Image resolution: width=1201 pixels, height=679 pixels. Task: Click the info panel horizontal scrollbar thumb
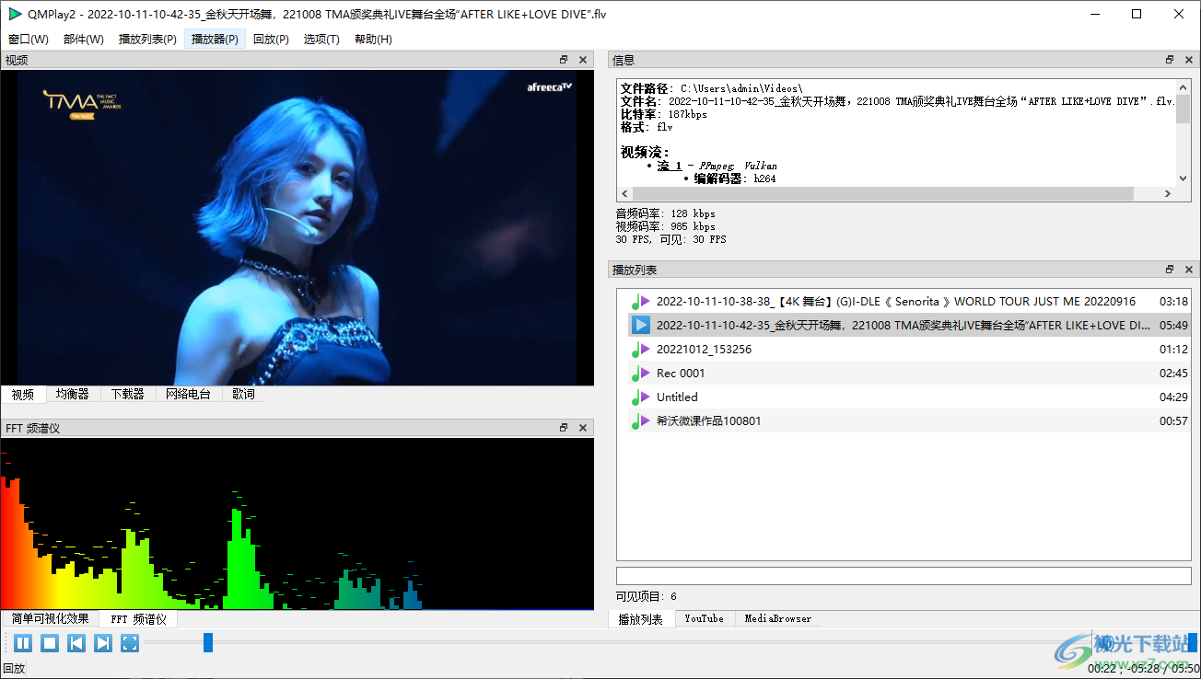883,194
